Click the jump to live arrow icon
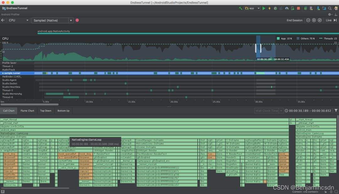Viewport: 339px width, 194px height. point(335,20)
